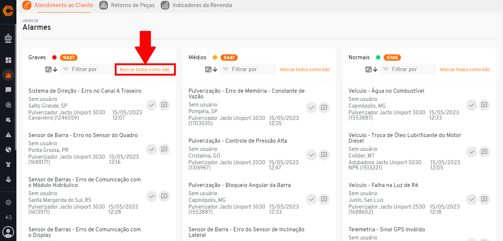The image size is (503, 241).
Task: Sort Graves alarms by date
Action: (x=51, y=69)
